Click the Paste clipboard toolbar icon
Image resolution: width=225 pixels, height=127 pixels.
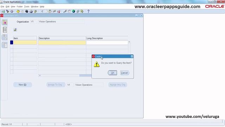tap(50, 11)
